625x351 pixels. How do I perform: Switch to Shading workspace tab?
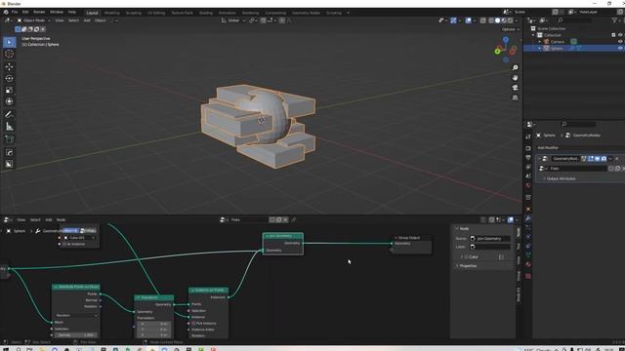tap(206, 13)
